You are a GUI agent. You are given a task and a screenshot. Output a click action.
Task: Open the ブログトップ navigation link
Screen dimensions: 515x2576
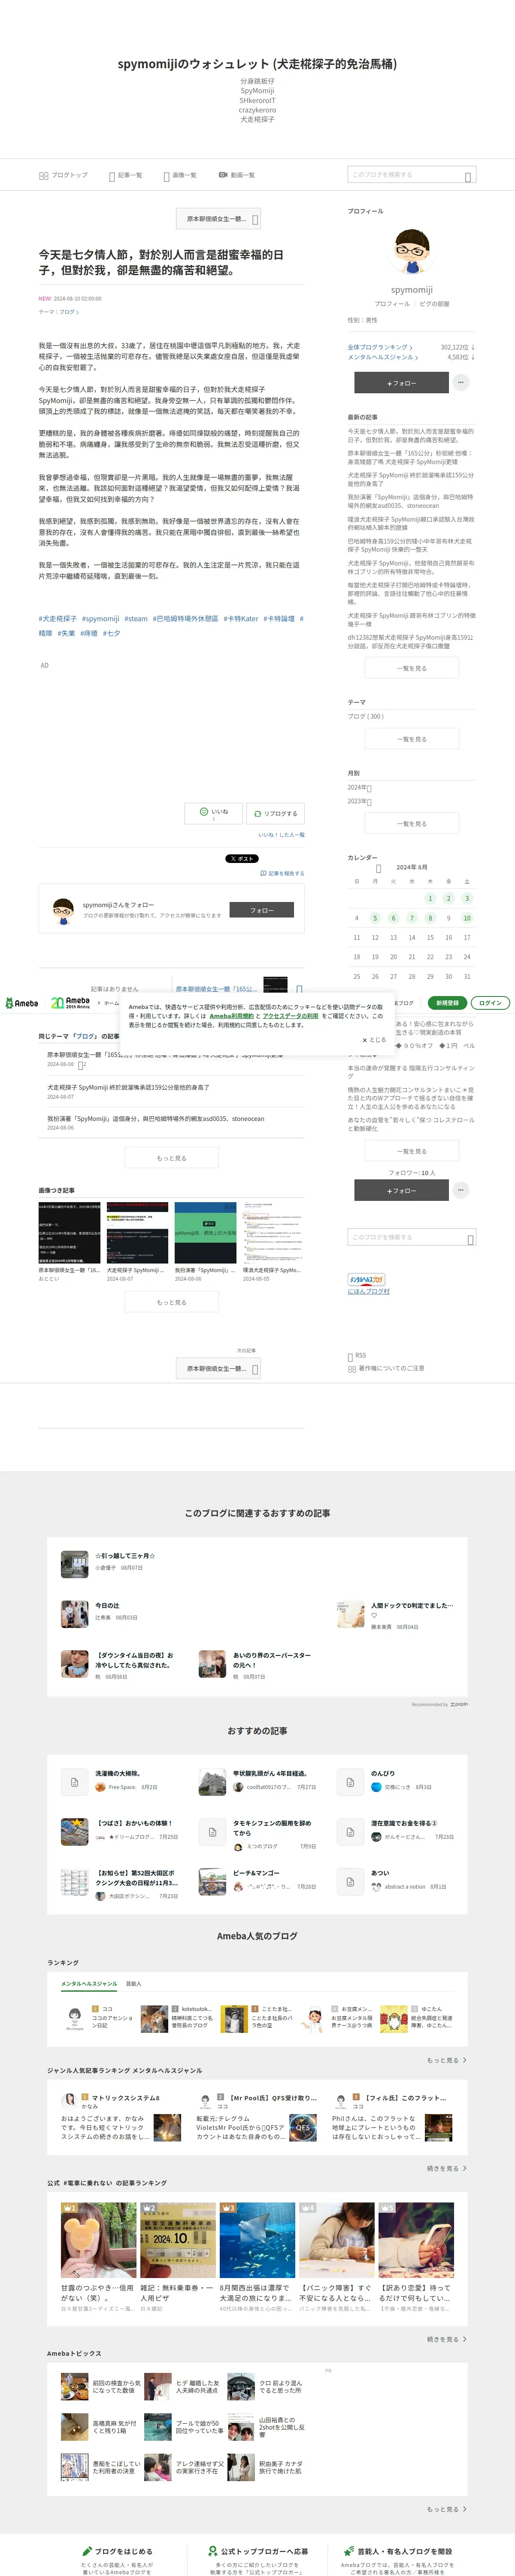63,175
